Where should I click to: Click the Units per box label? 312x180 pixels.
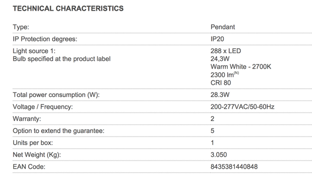33,143
